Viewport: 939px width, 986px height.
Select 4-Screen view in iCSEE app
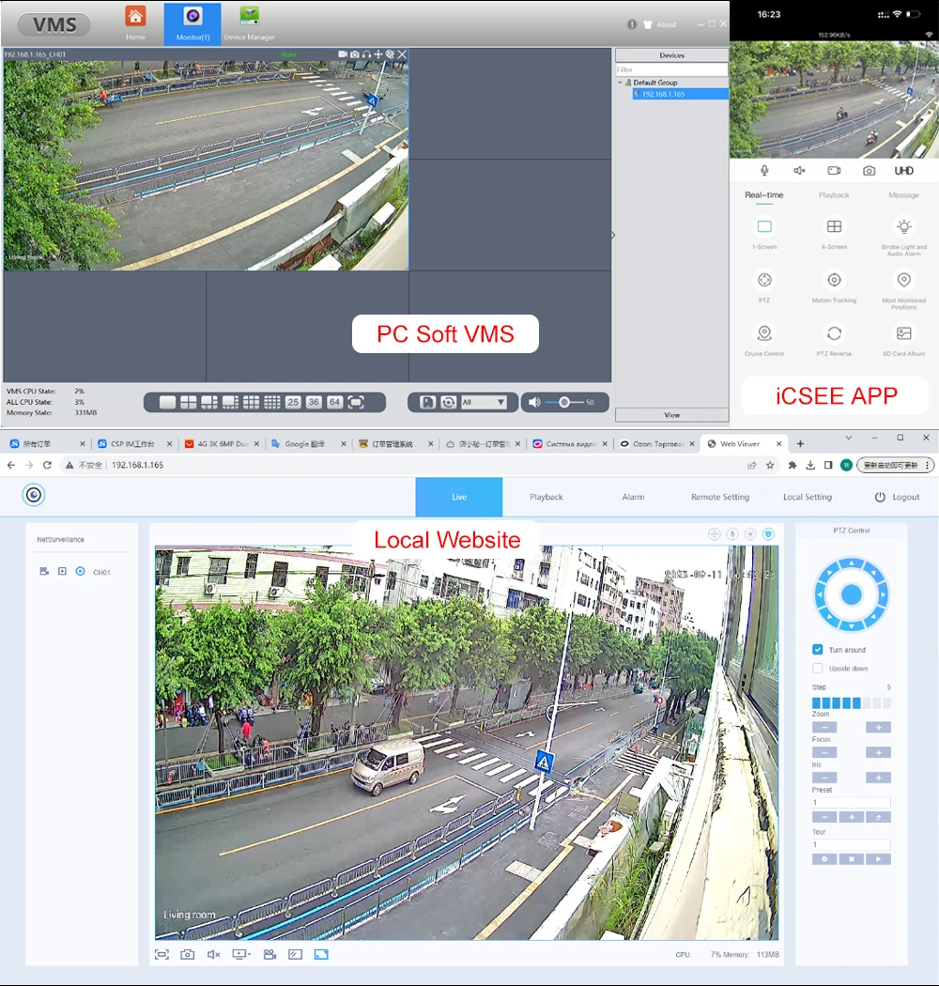834,233
